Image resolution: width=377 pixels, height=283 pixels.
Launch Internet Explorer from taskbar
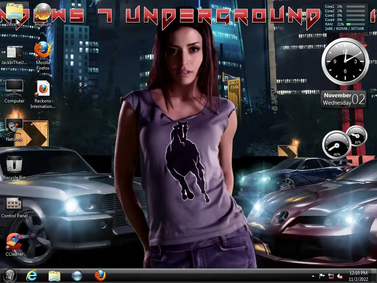tap(32, 276)
